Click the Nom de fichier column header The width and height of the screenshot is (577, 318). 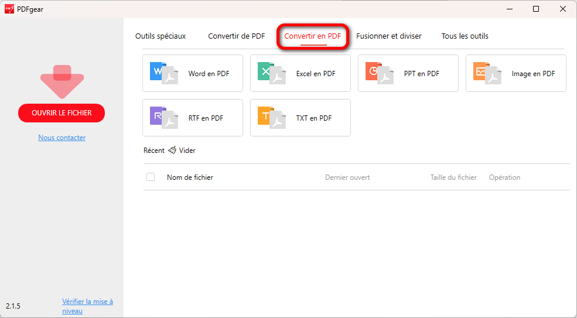click(190, 177)
